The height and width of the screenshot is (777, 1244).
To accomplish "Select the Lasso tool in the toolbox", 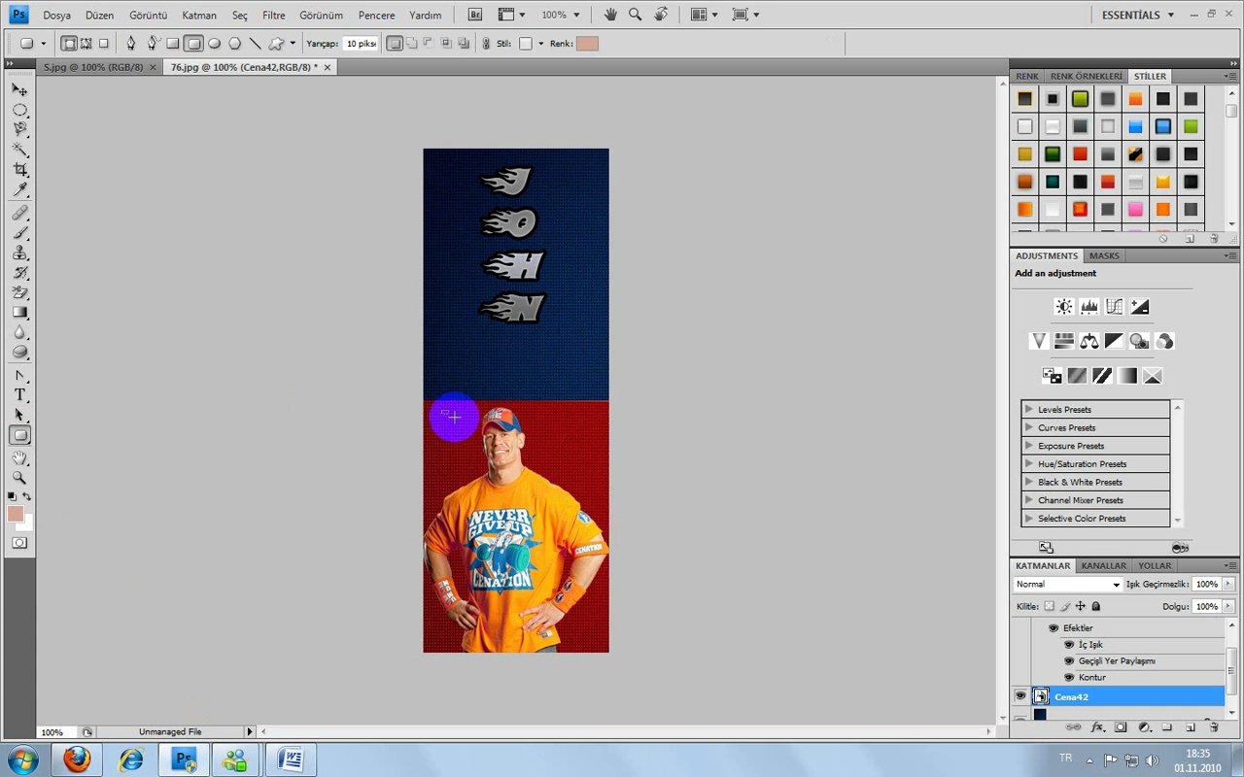I will tap(19, 129).
